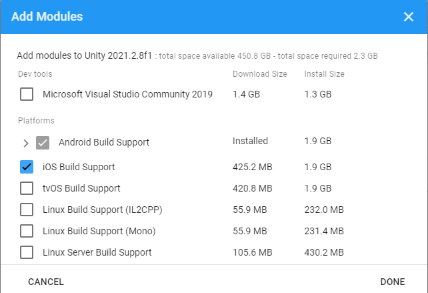Click the Download Size column header
The height and width of the screenshot is (293, 428).
(x=259, y=74)
